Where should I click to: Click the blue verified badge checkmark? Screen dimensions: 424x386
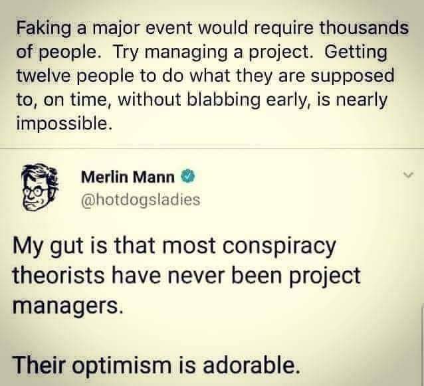point(189,177)
